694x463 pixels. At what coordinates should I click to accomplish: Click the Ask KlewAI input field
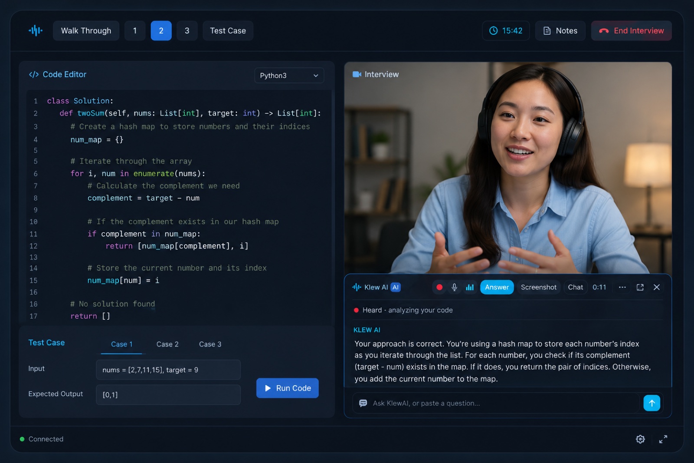click(x=496, y=403)
